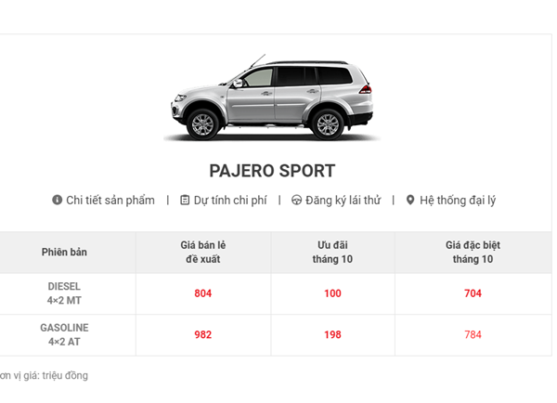Click the Giá bán lẻ đề xuất header
Viewport: 557px width, 403px height.
pyautogui.click(x=203, y=253)
